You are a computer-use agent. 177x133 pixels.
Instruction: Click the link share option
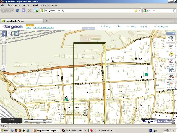[x=118, y=27]
